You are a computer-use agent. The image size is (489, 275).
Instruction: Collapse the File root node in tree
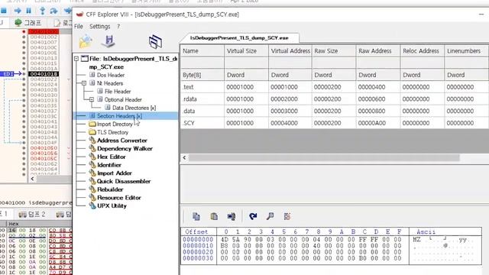point(76,59)
